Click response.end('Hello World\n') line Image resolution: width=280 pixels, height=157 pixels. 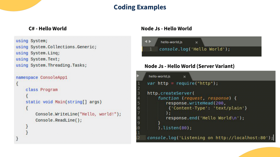pos(205,118)
